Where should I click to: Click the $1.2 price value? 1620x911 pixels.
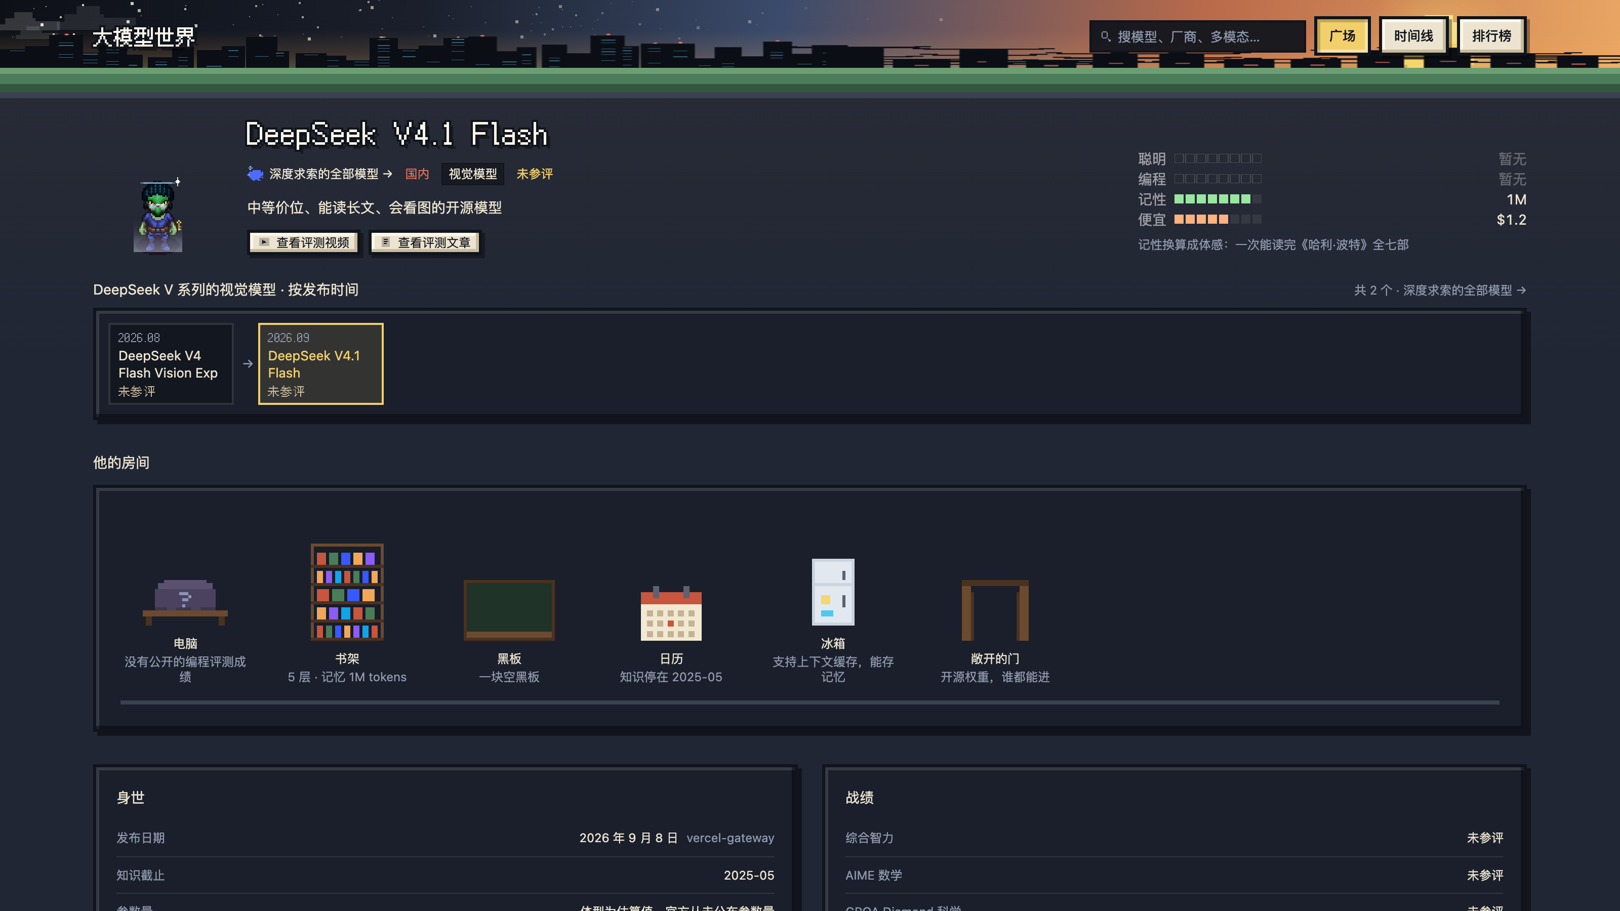click(x=1511, y=220)
